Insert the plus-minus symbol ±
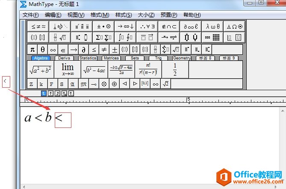 115,49
